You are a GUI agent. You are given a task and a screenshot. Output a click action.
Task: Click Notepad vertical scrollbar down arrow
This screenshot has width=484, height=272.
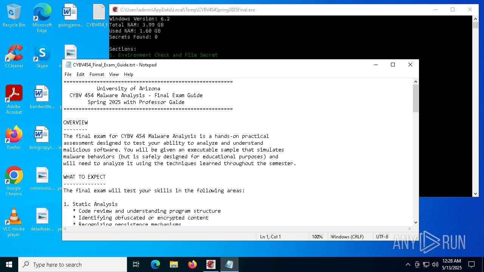416,223
